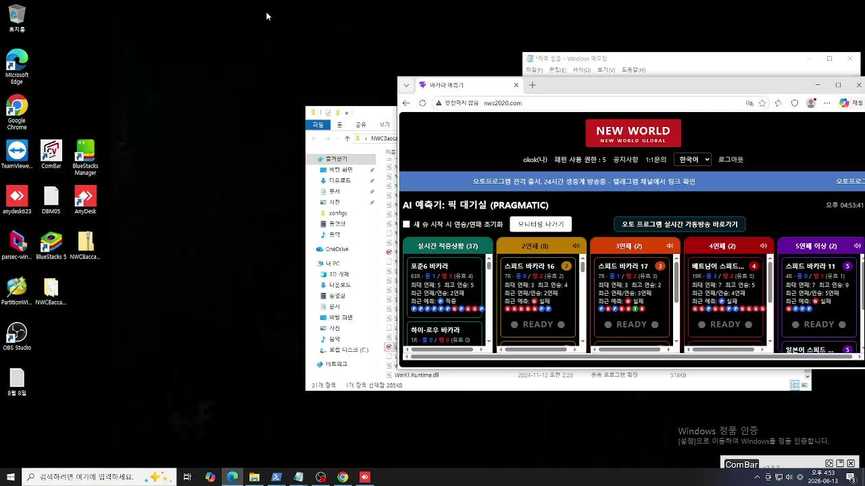865x486 pixels.
Task: Select WinRT.Runtime.dll in the file list
Action: (417, 375)
